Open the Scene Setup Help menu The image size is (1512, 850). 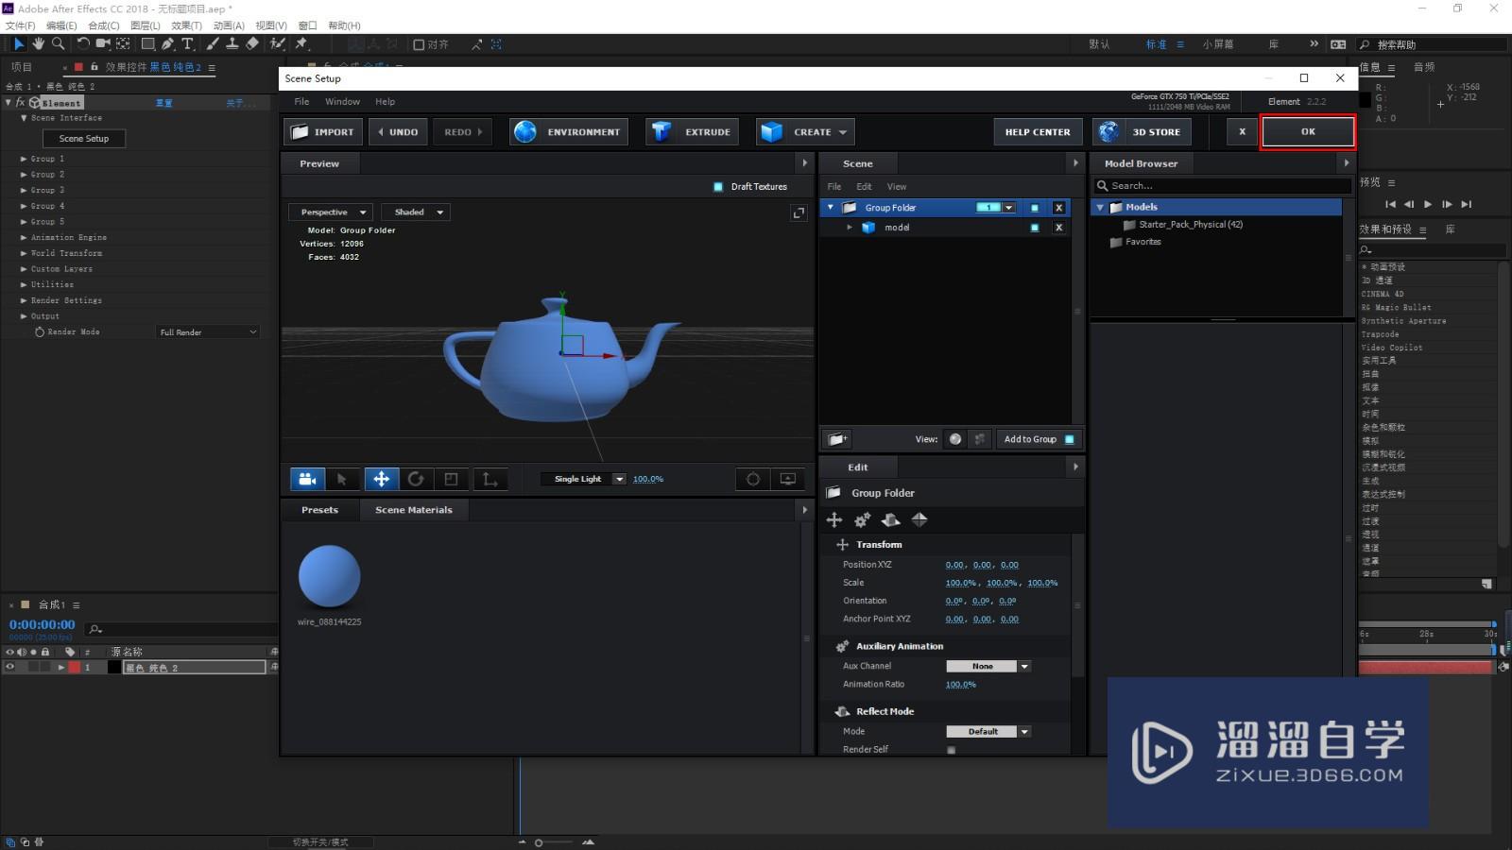(385, 102)
